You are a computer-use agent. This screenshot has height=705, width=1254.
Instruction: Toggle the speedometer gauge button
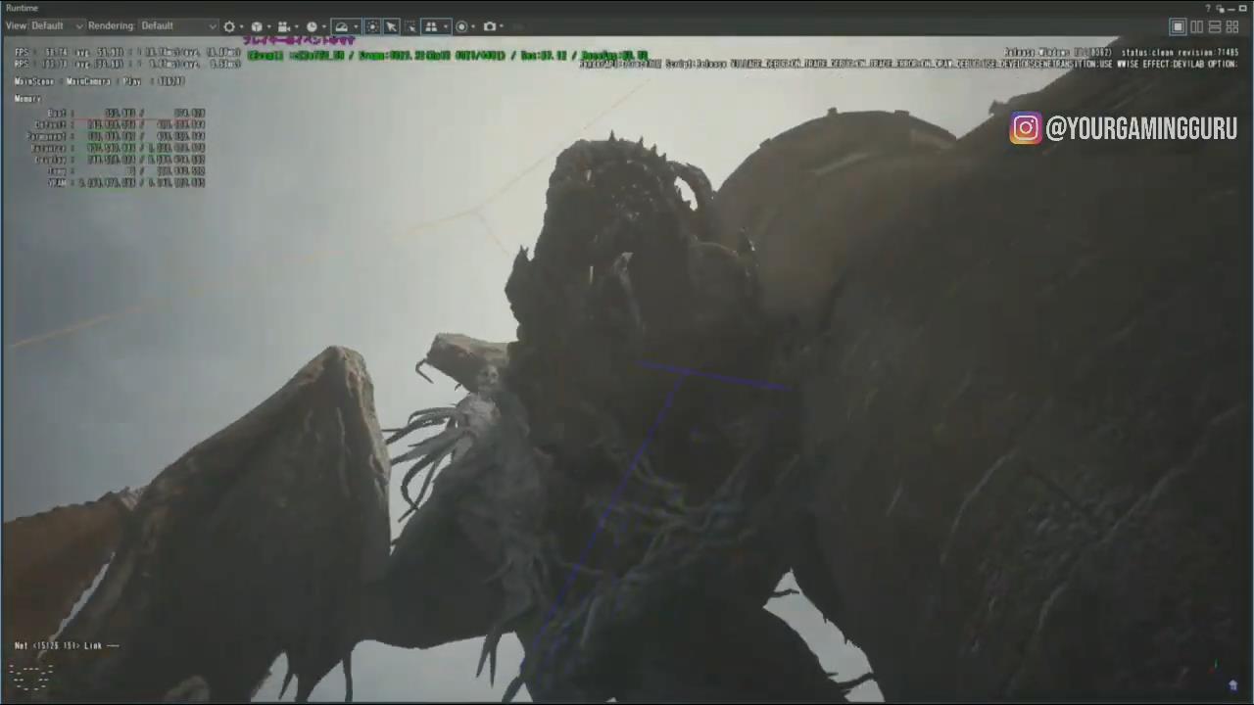pyautogui.click(x=341, y=26)
